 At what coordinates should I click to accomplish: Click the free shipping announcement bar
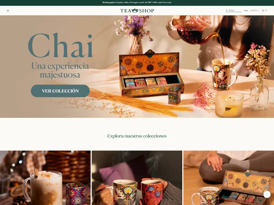[x=137, y=3]
